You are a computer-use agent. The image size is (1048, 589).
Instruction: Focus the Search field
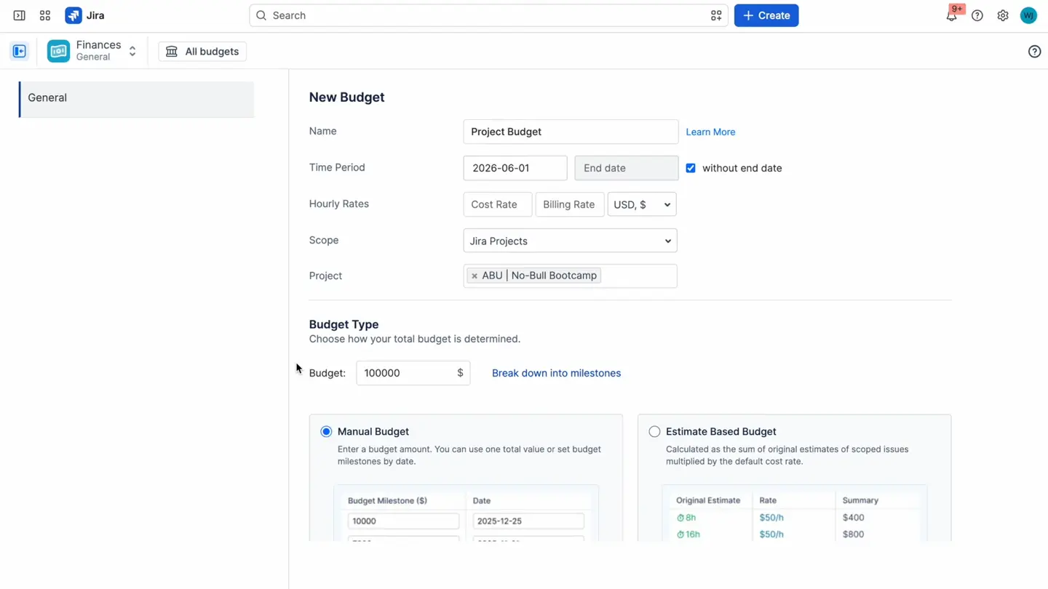[488, 15]
